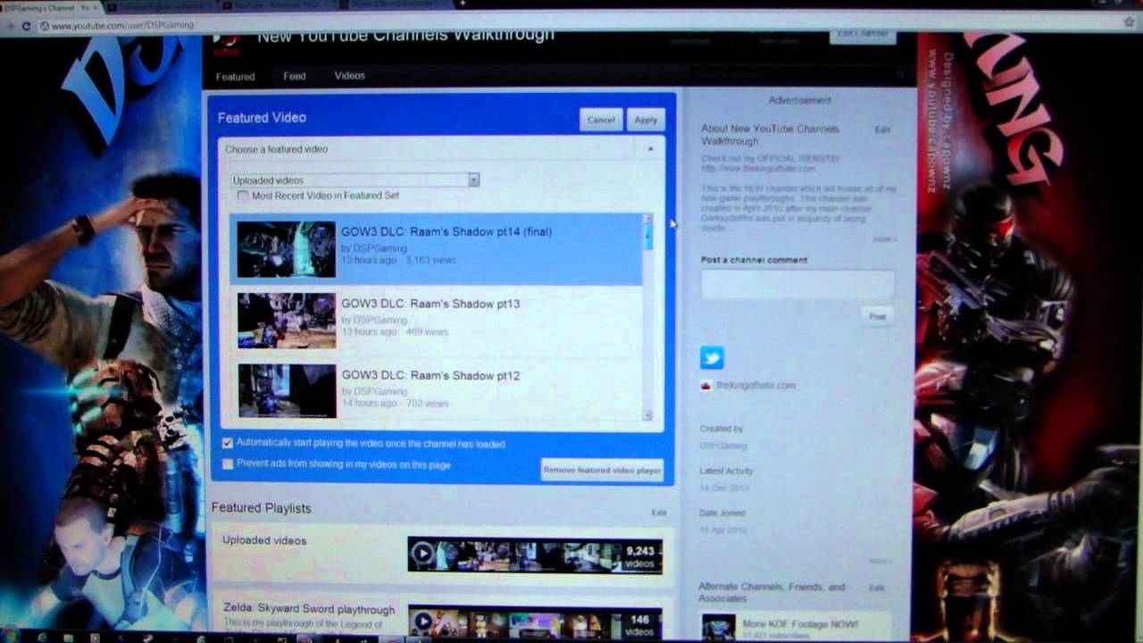Viewport: 1143px width, 643px height.
Task: Open the http://www.thekingofhate.com link in About text
Action: tap(758, 169)
